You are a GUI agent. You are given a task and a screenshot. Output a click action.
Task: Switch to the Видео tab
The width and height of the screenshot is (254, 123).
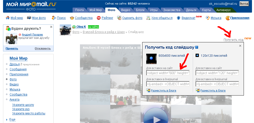[x=125, y=10]
